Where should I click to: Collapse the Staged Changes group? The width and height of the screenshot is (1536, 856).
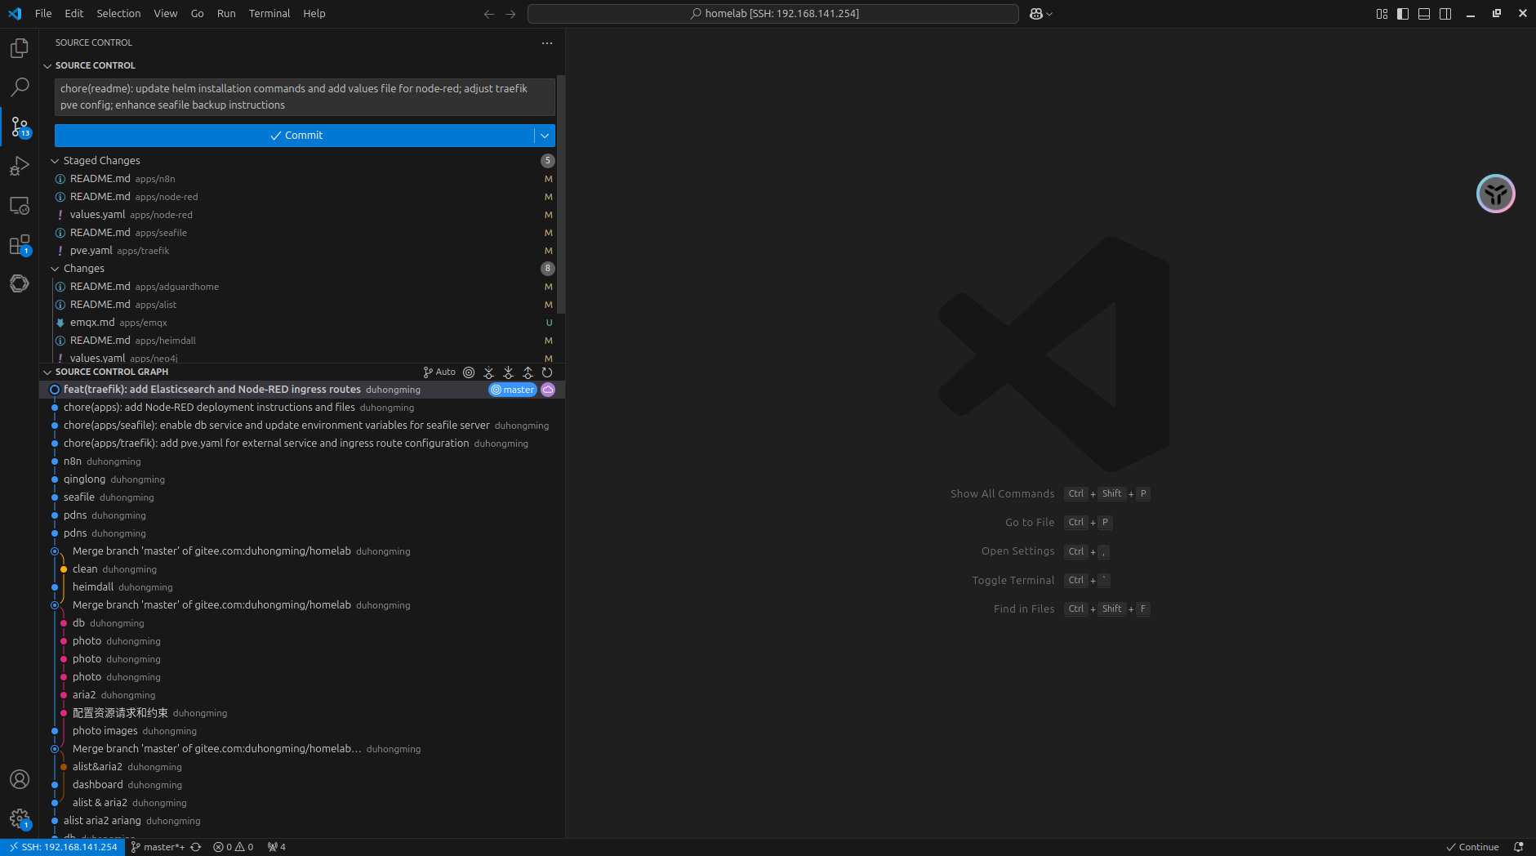coord(55,161)
